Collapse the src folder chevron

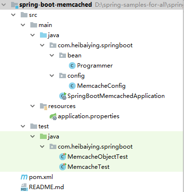(13, 15)
